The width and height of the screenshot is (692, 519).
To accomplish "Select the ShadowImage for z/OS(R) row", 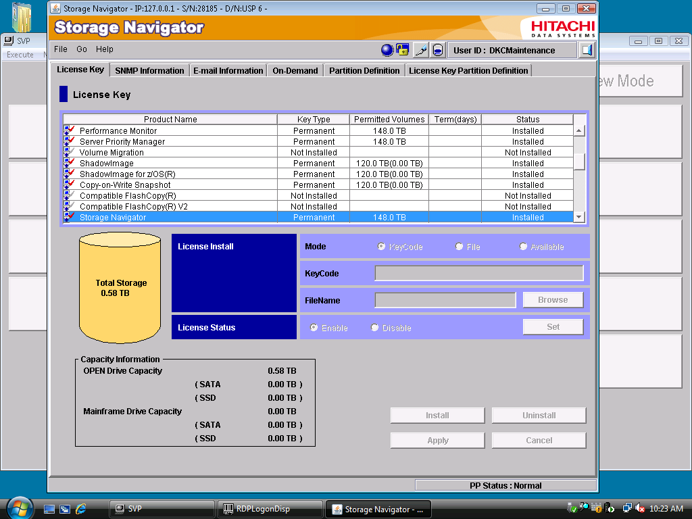I will (170, 174).
